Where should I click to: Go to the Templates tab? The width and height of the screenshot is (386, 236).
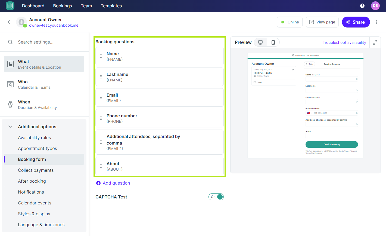[x=111, y=6]
